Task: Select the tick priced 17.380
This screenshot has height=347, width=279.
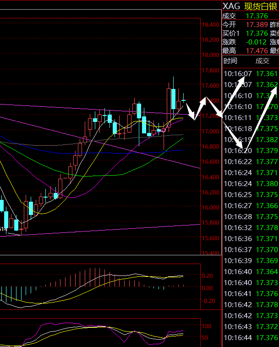Action: tap(251, 184)
